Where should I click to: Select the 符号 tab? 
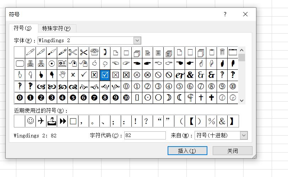click(22, 28)
